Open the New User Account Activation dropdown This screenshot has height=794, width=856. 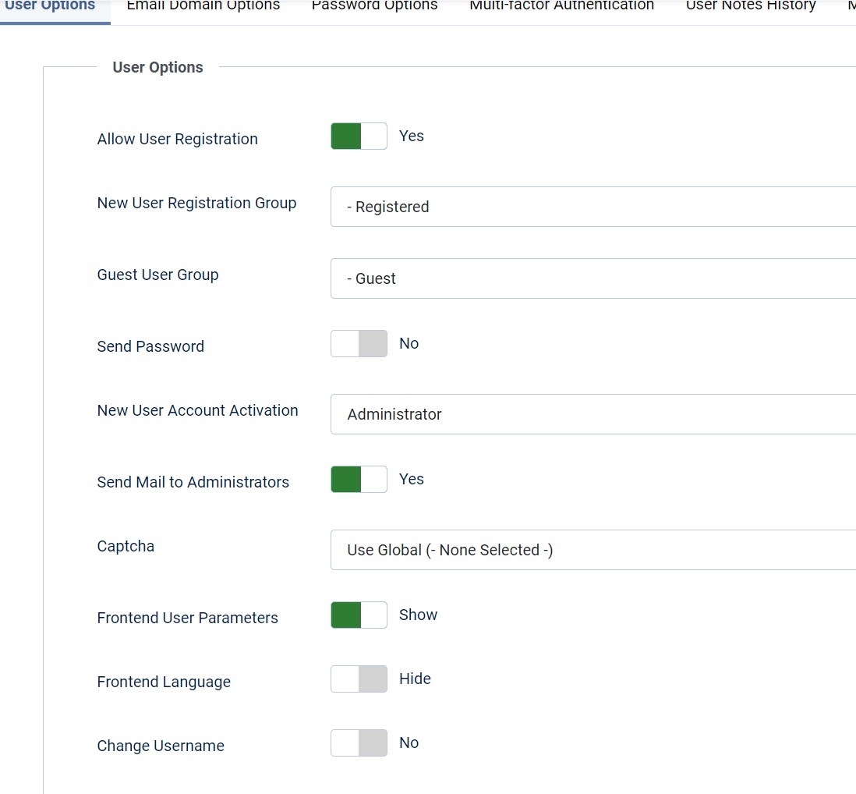tap(592, 414)
